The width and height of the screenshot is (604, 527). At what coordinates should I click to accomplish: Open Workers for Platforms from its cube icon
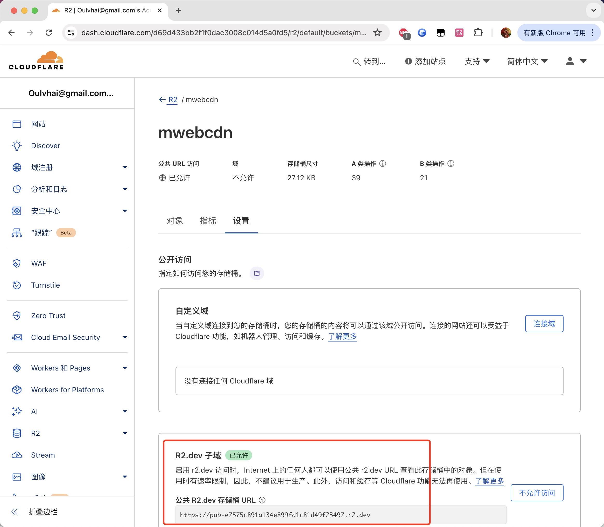(x=17, y=390)
